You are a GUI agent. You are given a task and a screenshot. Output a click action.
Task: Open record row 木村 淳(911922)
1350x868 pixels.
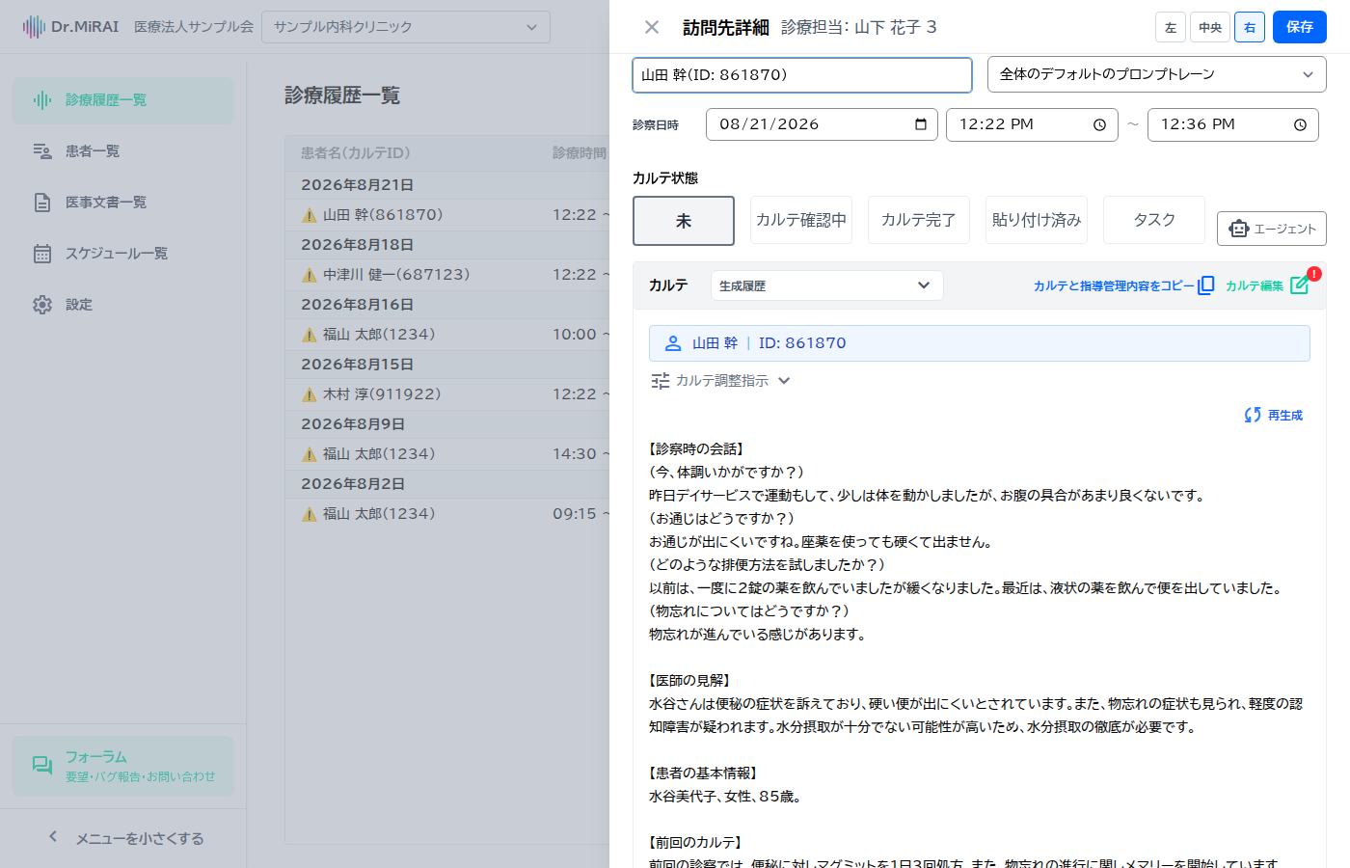pyautogui.click(x=447, y=394)
